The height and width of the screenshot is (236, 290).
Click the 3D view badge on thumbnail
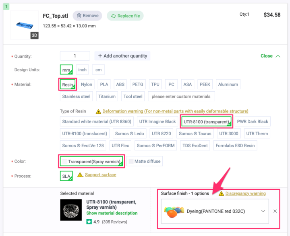point(34,35)
